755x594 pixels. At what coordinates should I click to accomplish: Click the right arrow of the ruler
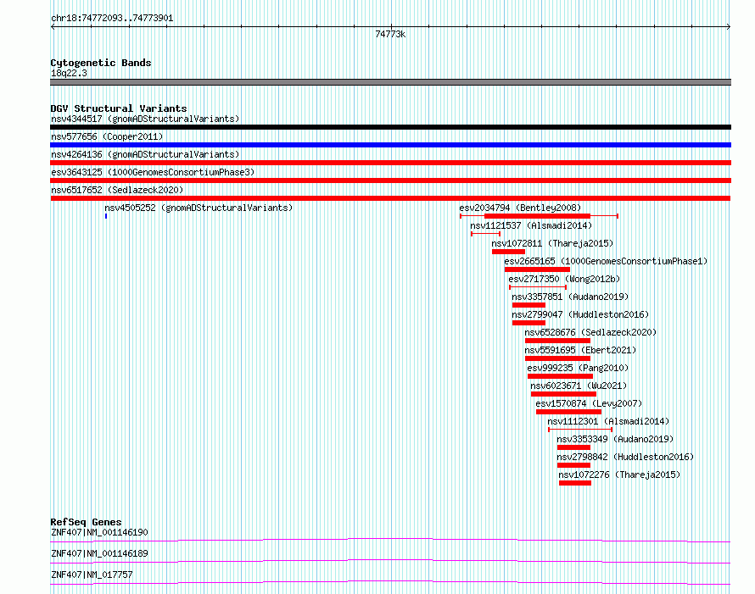[729, 27]
